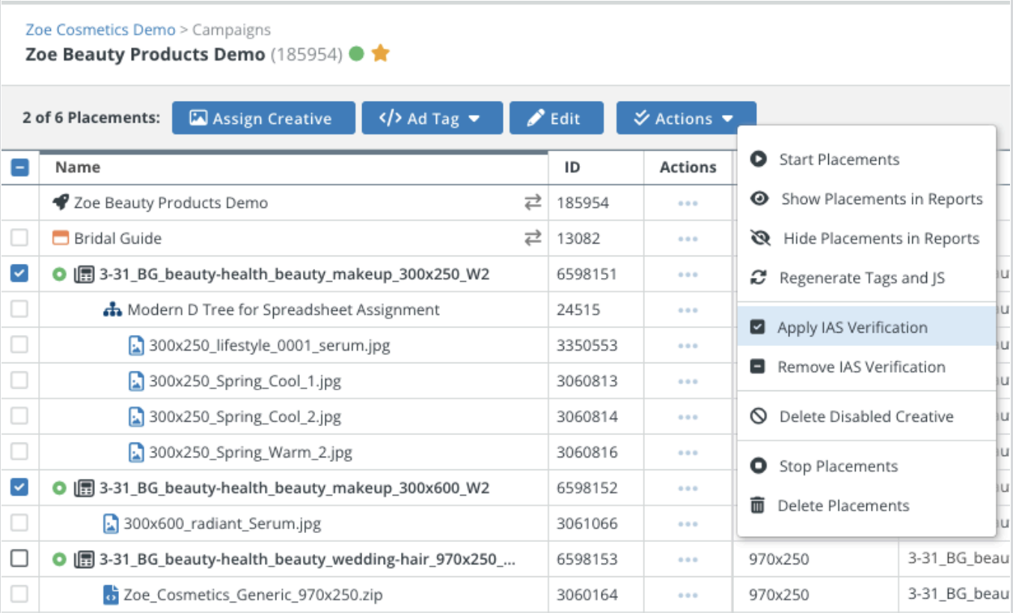Choose Delete Disabled Creative
The height and width of the screenshot is (613, 1013).
866,416
